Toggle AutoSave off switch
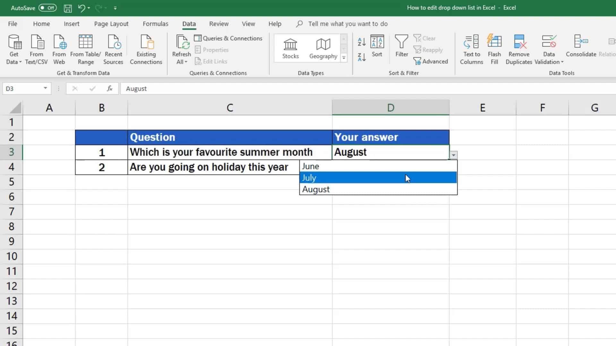Viewport: 616px width, 346px height. click(x=47, y=8)
